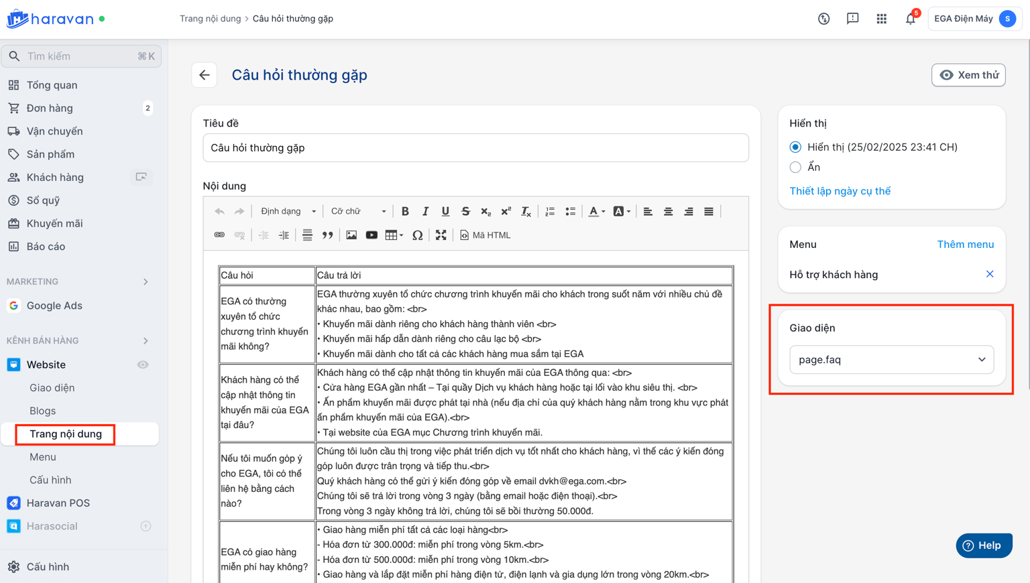
Task: Go to Blogs under Website
Action: pos(42,411)
